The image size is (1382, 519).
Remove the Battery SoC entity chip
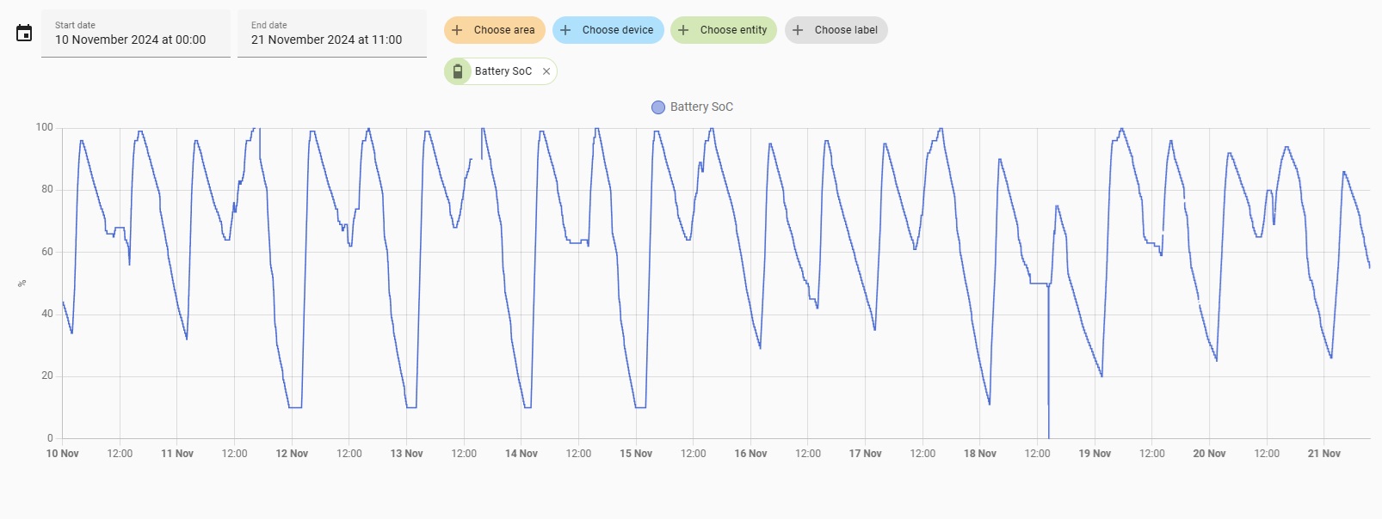(546, 71)
